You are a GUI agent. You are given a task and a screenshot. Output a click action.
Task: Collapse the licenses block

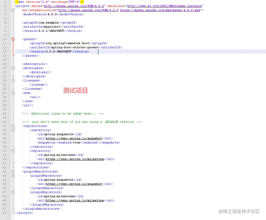(13, 80)
